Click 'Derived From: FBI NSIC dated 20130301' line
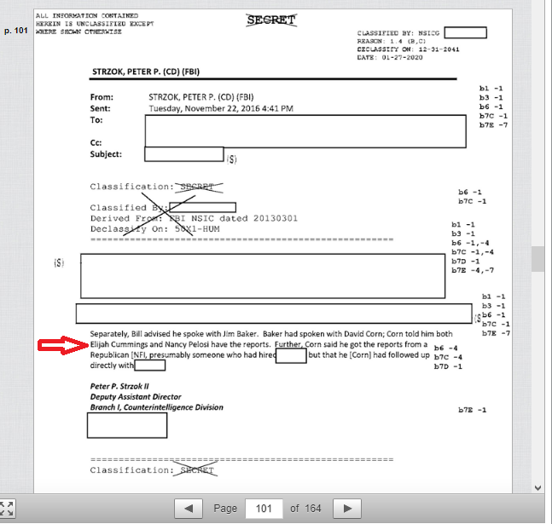552x524 pixels. 194,218
